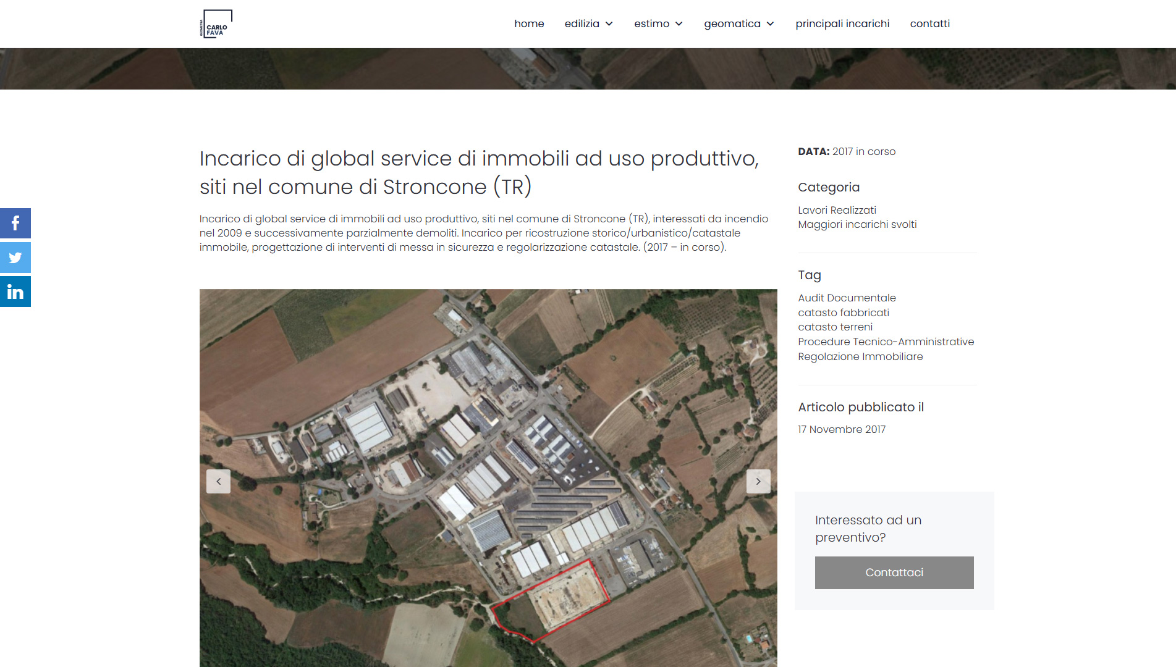1176x667 pixels.
Task: Open the home menu item
Action: point(529,23)
